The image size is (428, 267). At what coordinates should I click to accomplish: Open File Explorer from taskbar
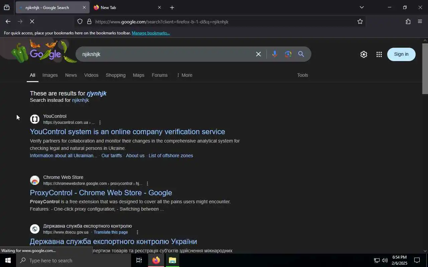tap(172, 260)
